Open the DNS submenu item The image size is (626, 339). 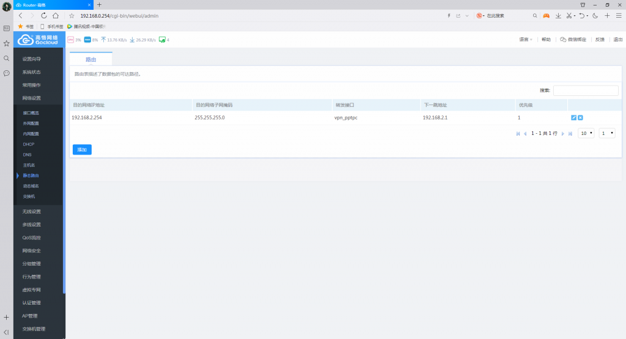click(x=27, y=155)
